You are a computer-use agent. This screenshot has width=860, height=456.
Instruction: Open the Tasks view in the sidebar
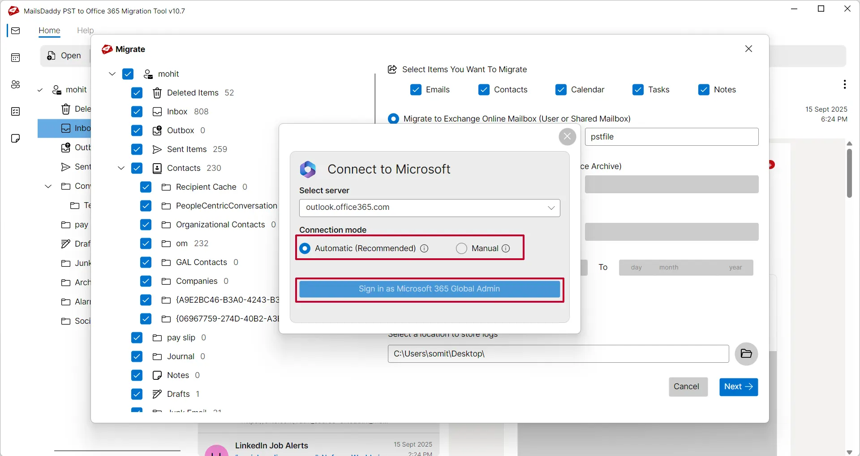point(16,111)
